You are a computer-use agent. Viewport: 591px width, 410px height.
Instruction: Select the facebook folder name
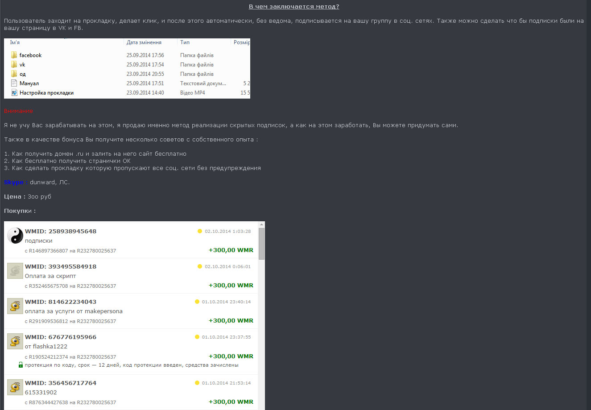31,55
